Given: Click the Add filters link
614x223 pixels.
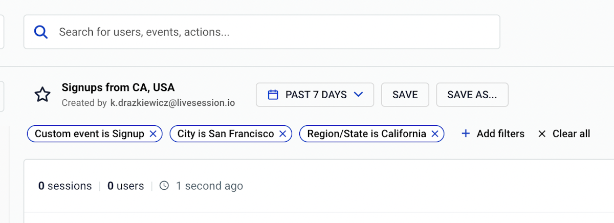Looking at the screenshot, I should pyautogui.click(x=500, y=134).
